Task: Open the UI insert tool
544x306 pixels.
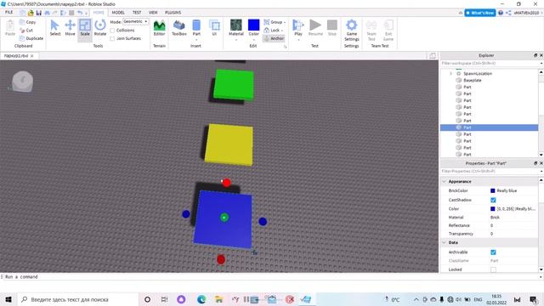Action: point(214,28)
